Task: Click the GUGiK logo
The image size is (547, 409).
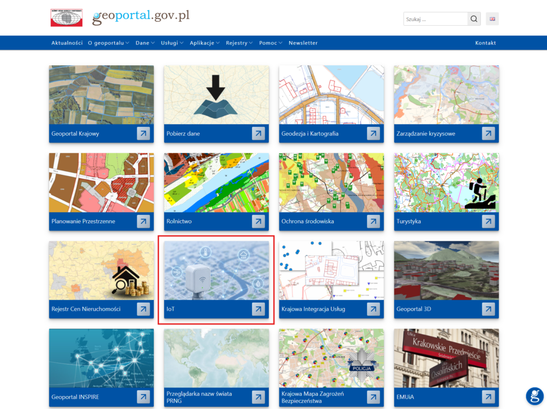Action: tap(66, 17)
